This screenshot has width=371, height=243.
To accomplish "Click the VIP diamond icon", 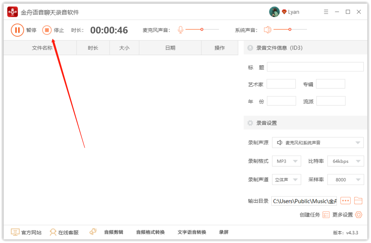I will point(284,12).
